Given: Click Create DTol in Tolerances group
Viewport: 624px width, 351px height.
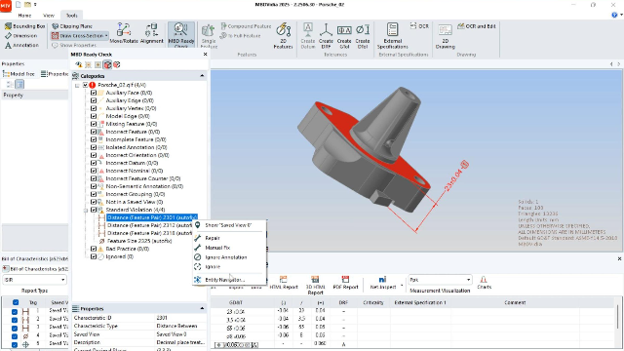Looking at the screenshot, I should (x=362, y=35).
